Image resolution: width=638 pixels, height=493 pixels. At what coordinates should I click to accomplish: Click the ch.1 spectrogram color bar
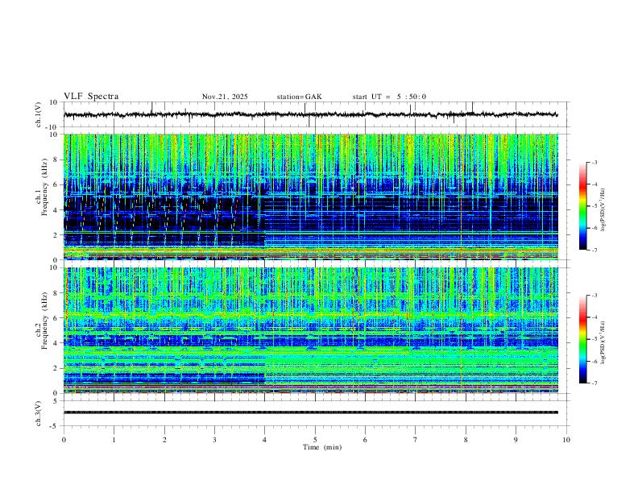pos(583,206)
